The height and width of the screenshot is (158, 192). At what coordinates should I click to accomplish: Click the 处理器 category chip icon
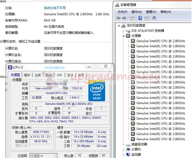point(128,36)
